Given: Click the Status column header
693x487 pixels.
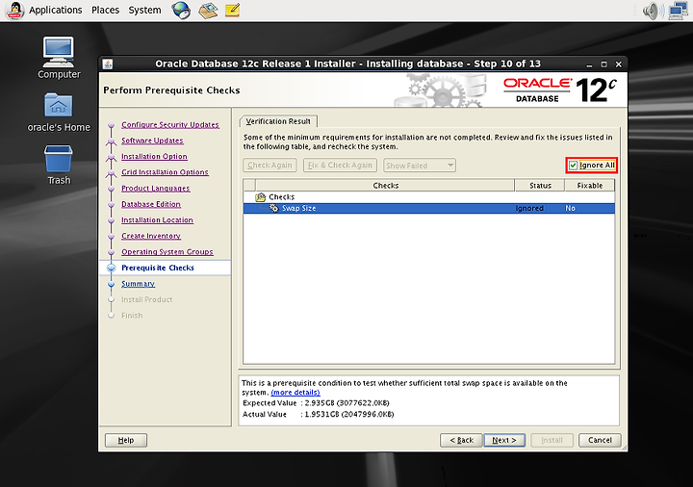Looking at the screenshot, I should tap(540, 186).
